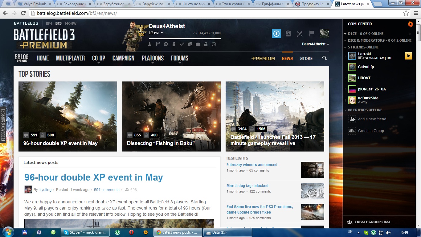Click the checkmark assignments icon under name
The height and width of the screenshot is (237, 421).
click(182, 44)
